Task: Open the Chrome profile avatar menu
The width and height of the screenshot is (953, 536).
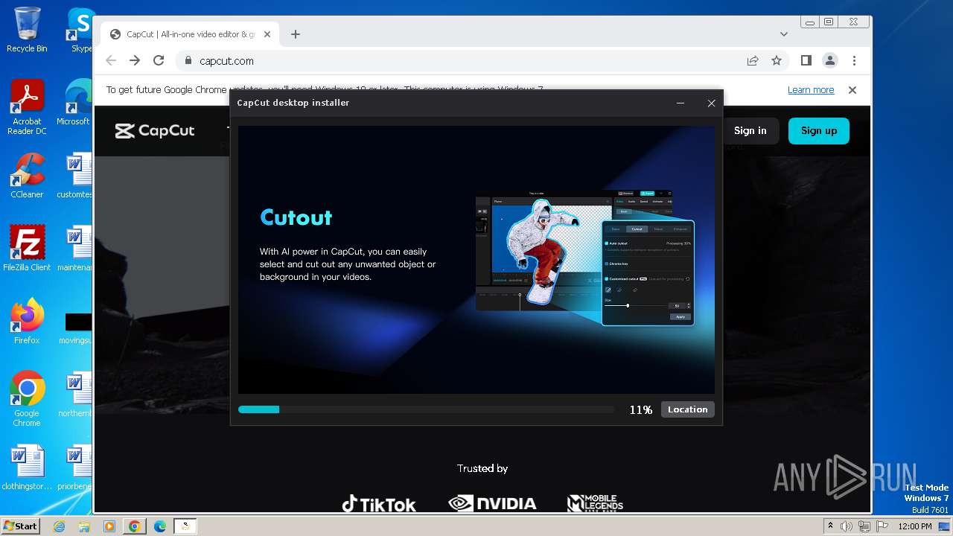Action: (829, 61)
